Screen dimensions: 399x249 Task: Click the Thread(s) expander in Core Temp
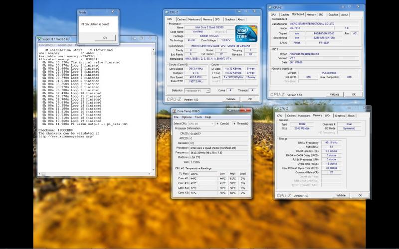coord(240,124)
